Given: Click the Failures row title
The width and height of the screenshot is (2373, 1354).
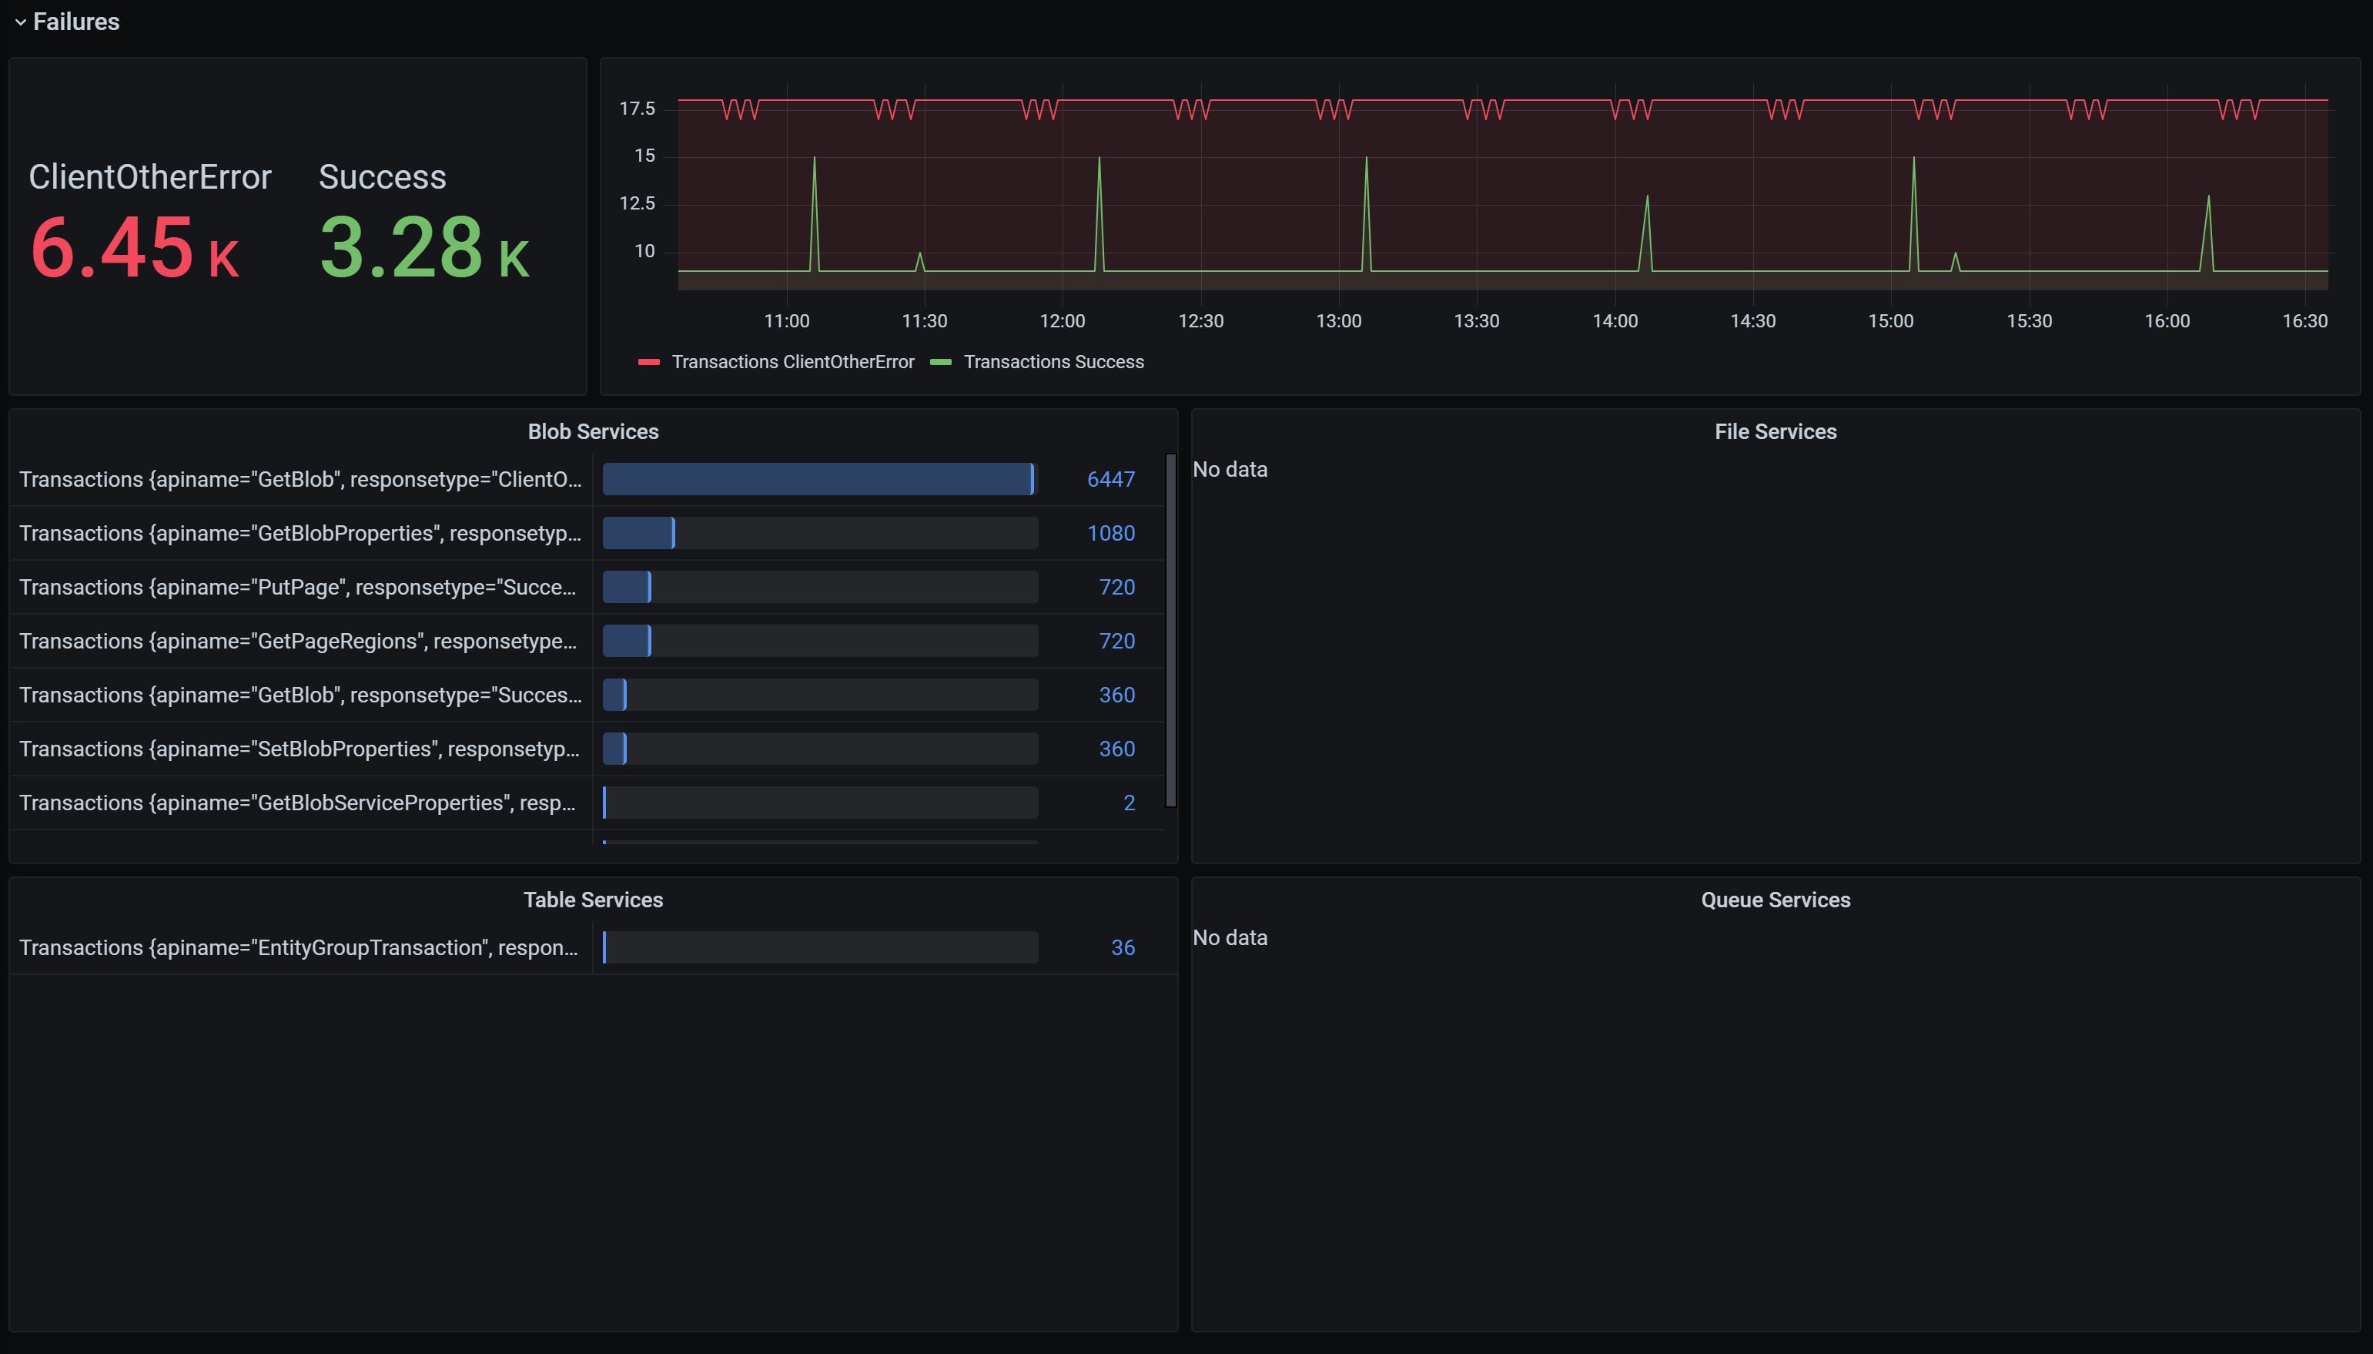Looking at the screenshot, I should (76, 22).
